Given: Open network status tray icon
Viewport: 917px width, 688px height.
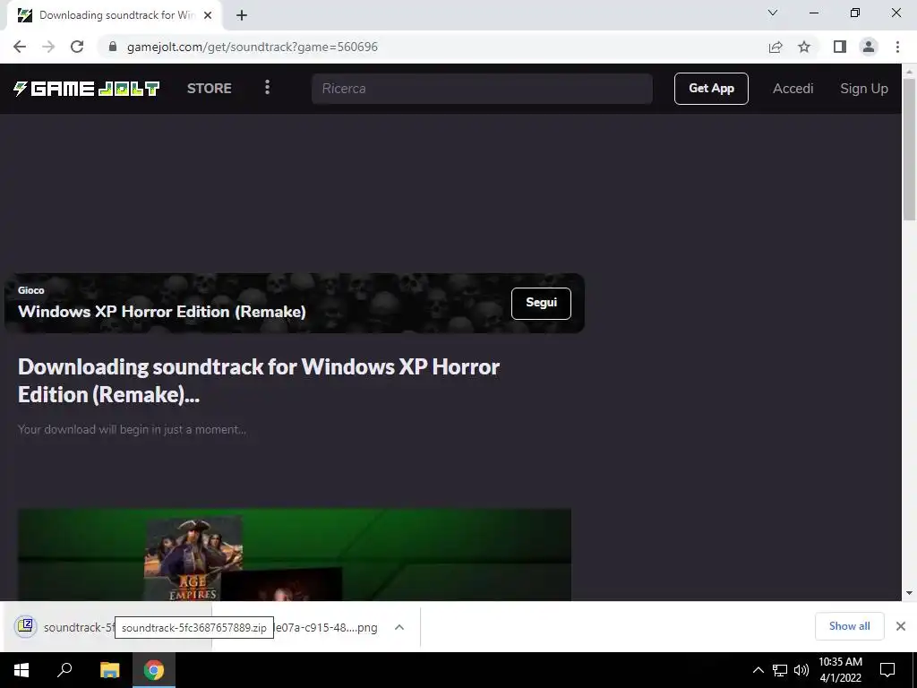Looking at the screenshot, I should click(780, 670).
